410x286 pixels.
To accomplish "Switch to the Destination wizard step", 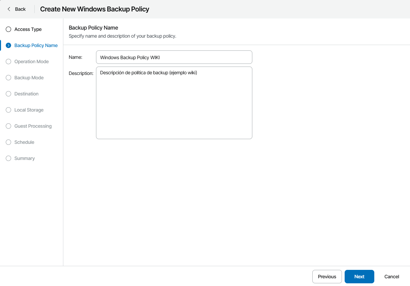I will pos(26,94).
